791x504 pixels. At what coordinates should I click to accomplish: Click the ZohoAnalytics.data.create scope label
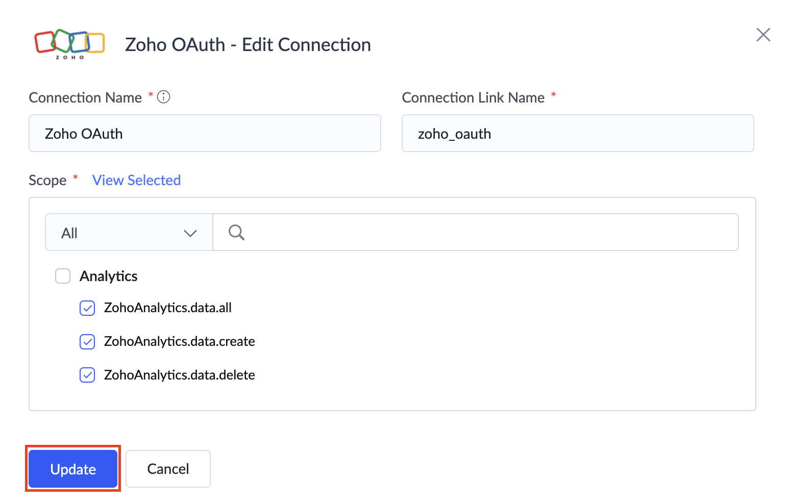point(179,342)
